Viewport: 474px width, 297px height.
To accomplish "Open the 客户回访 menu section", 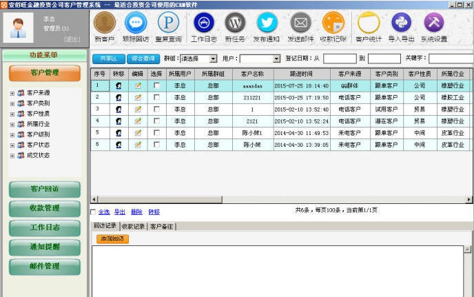I will coord(45,189).
